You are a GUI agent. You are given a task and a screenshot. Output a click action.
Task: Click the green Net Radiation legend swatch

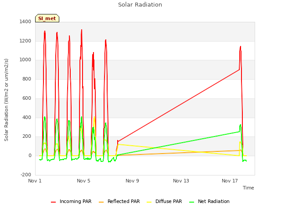click(192, 202)
